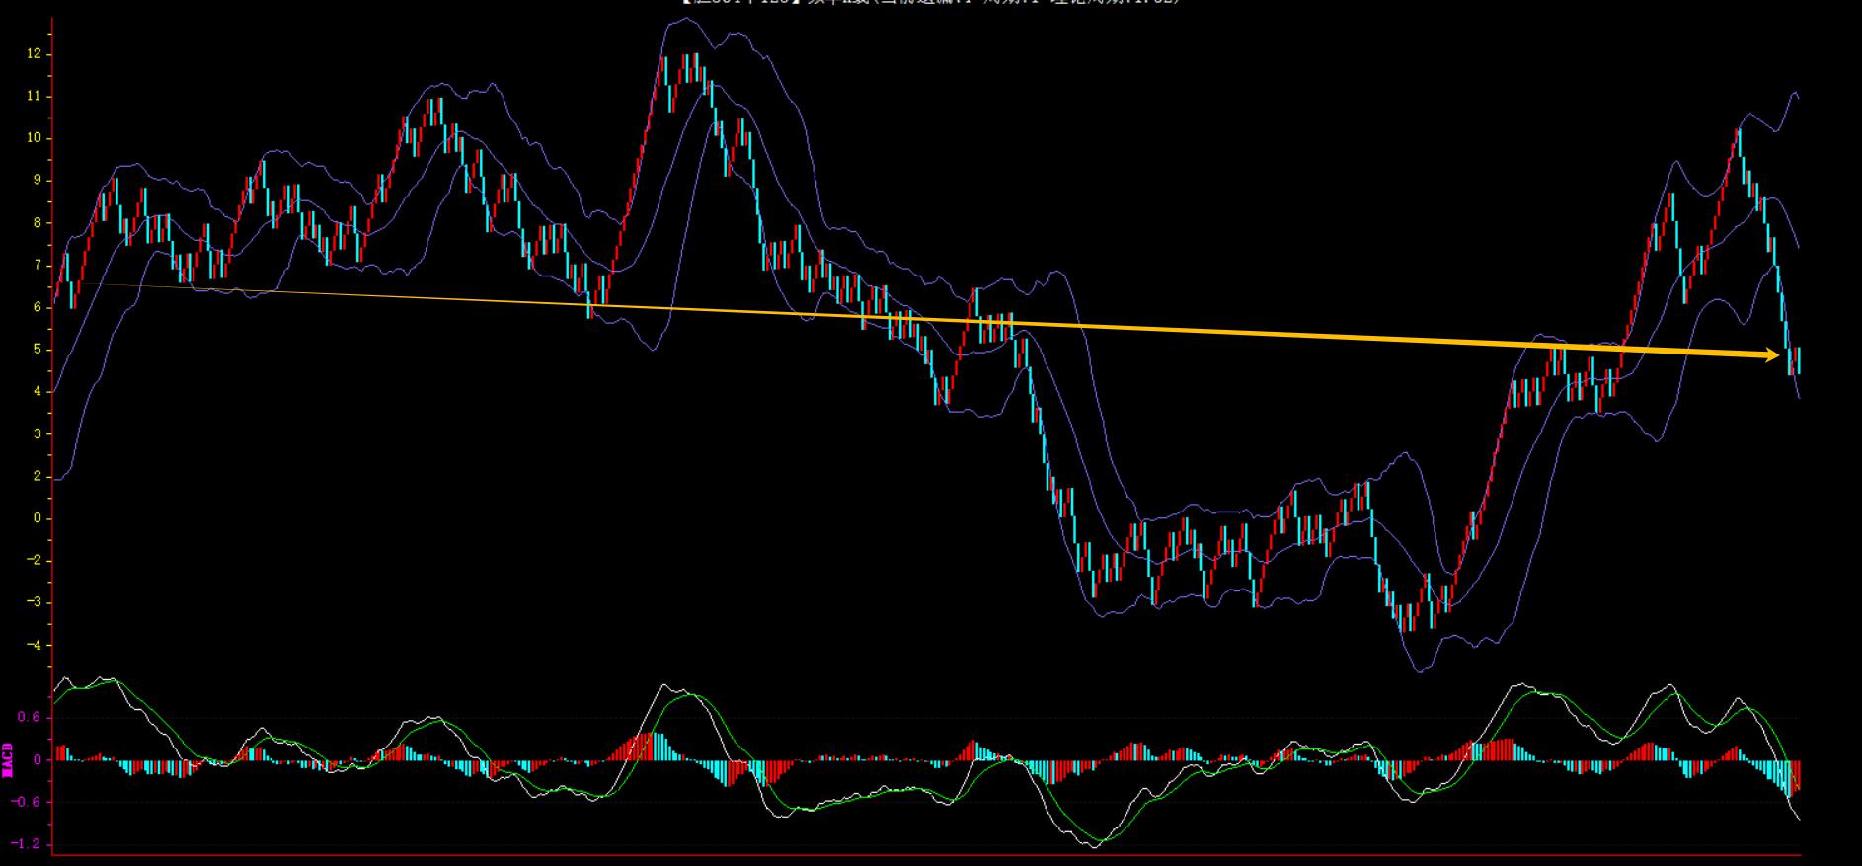Select the 12 label on price axis
1862x866 pixels.
tap(35, 54)
